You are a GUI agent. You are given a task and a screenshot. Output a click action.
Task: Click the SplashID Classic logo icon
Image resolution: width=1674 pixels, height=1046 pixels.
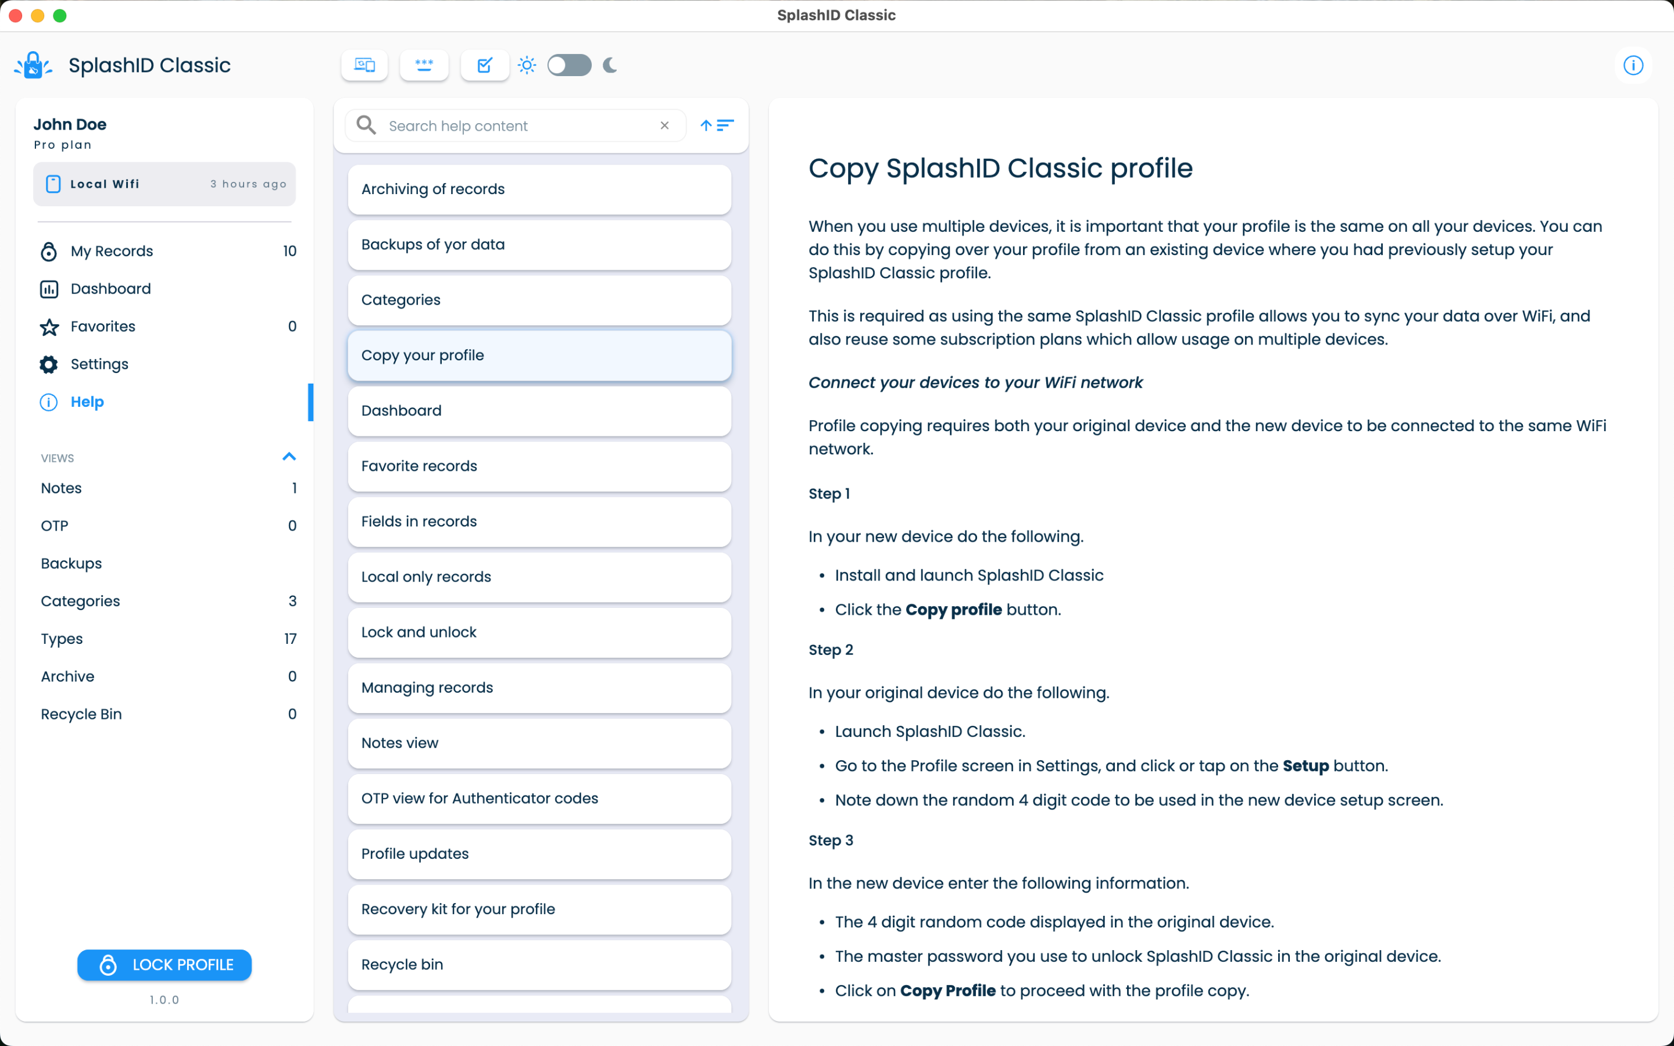(33, 66)
